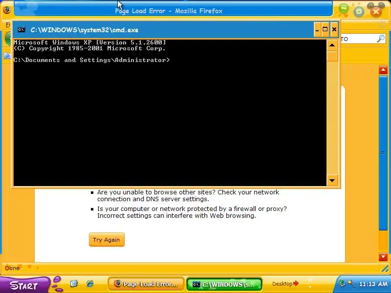Maximize Firefox with the gray round button

point(359,11)
